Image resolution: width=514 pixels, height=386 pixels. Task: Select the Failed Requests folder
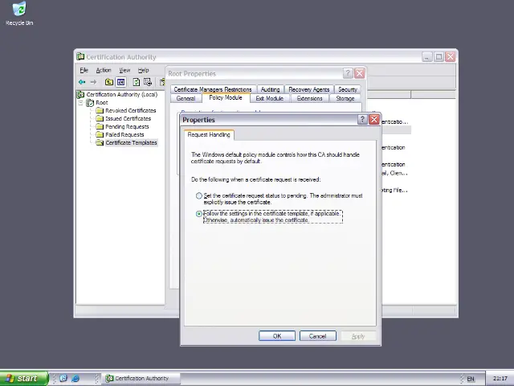[x=124, y=134]
